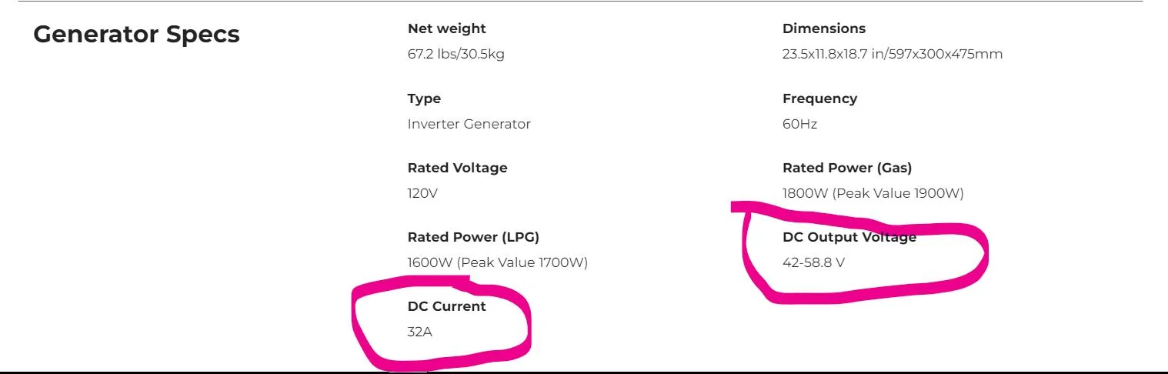Click the Generator Specs heading
1168x374 pixels.
pyautogui.click(x=136, y=35)
